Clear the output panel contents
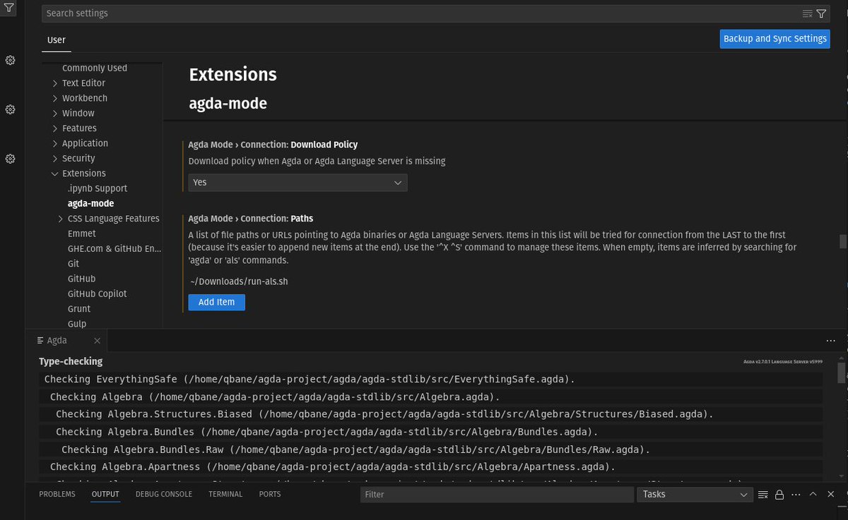848x520 pixels. click(764, 495)
